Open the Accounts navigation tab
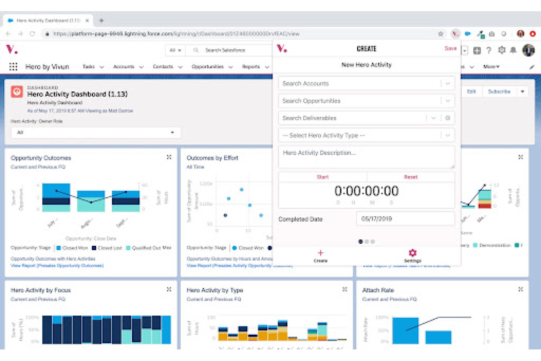541x361 pixels. click(124, 67)
